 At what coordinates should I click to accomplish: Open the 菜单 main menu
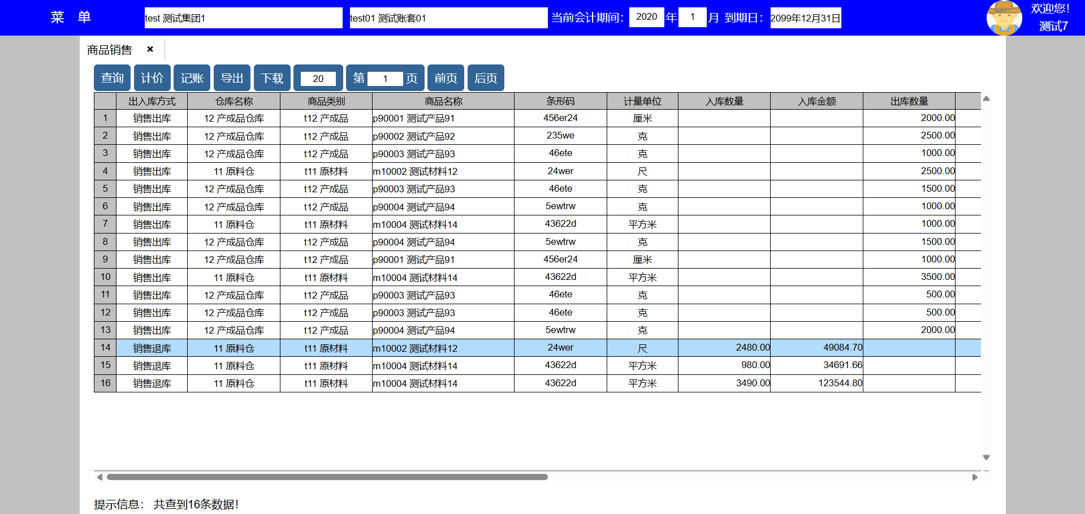(71, 18)
